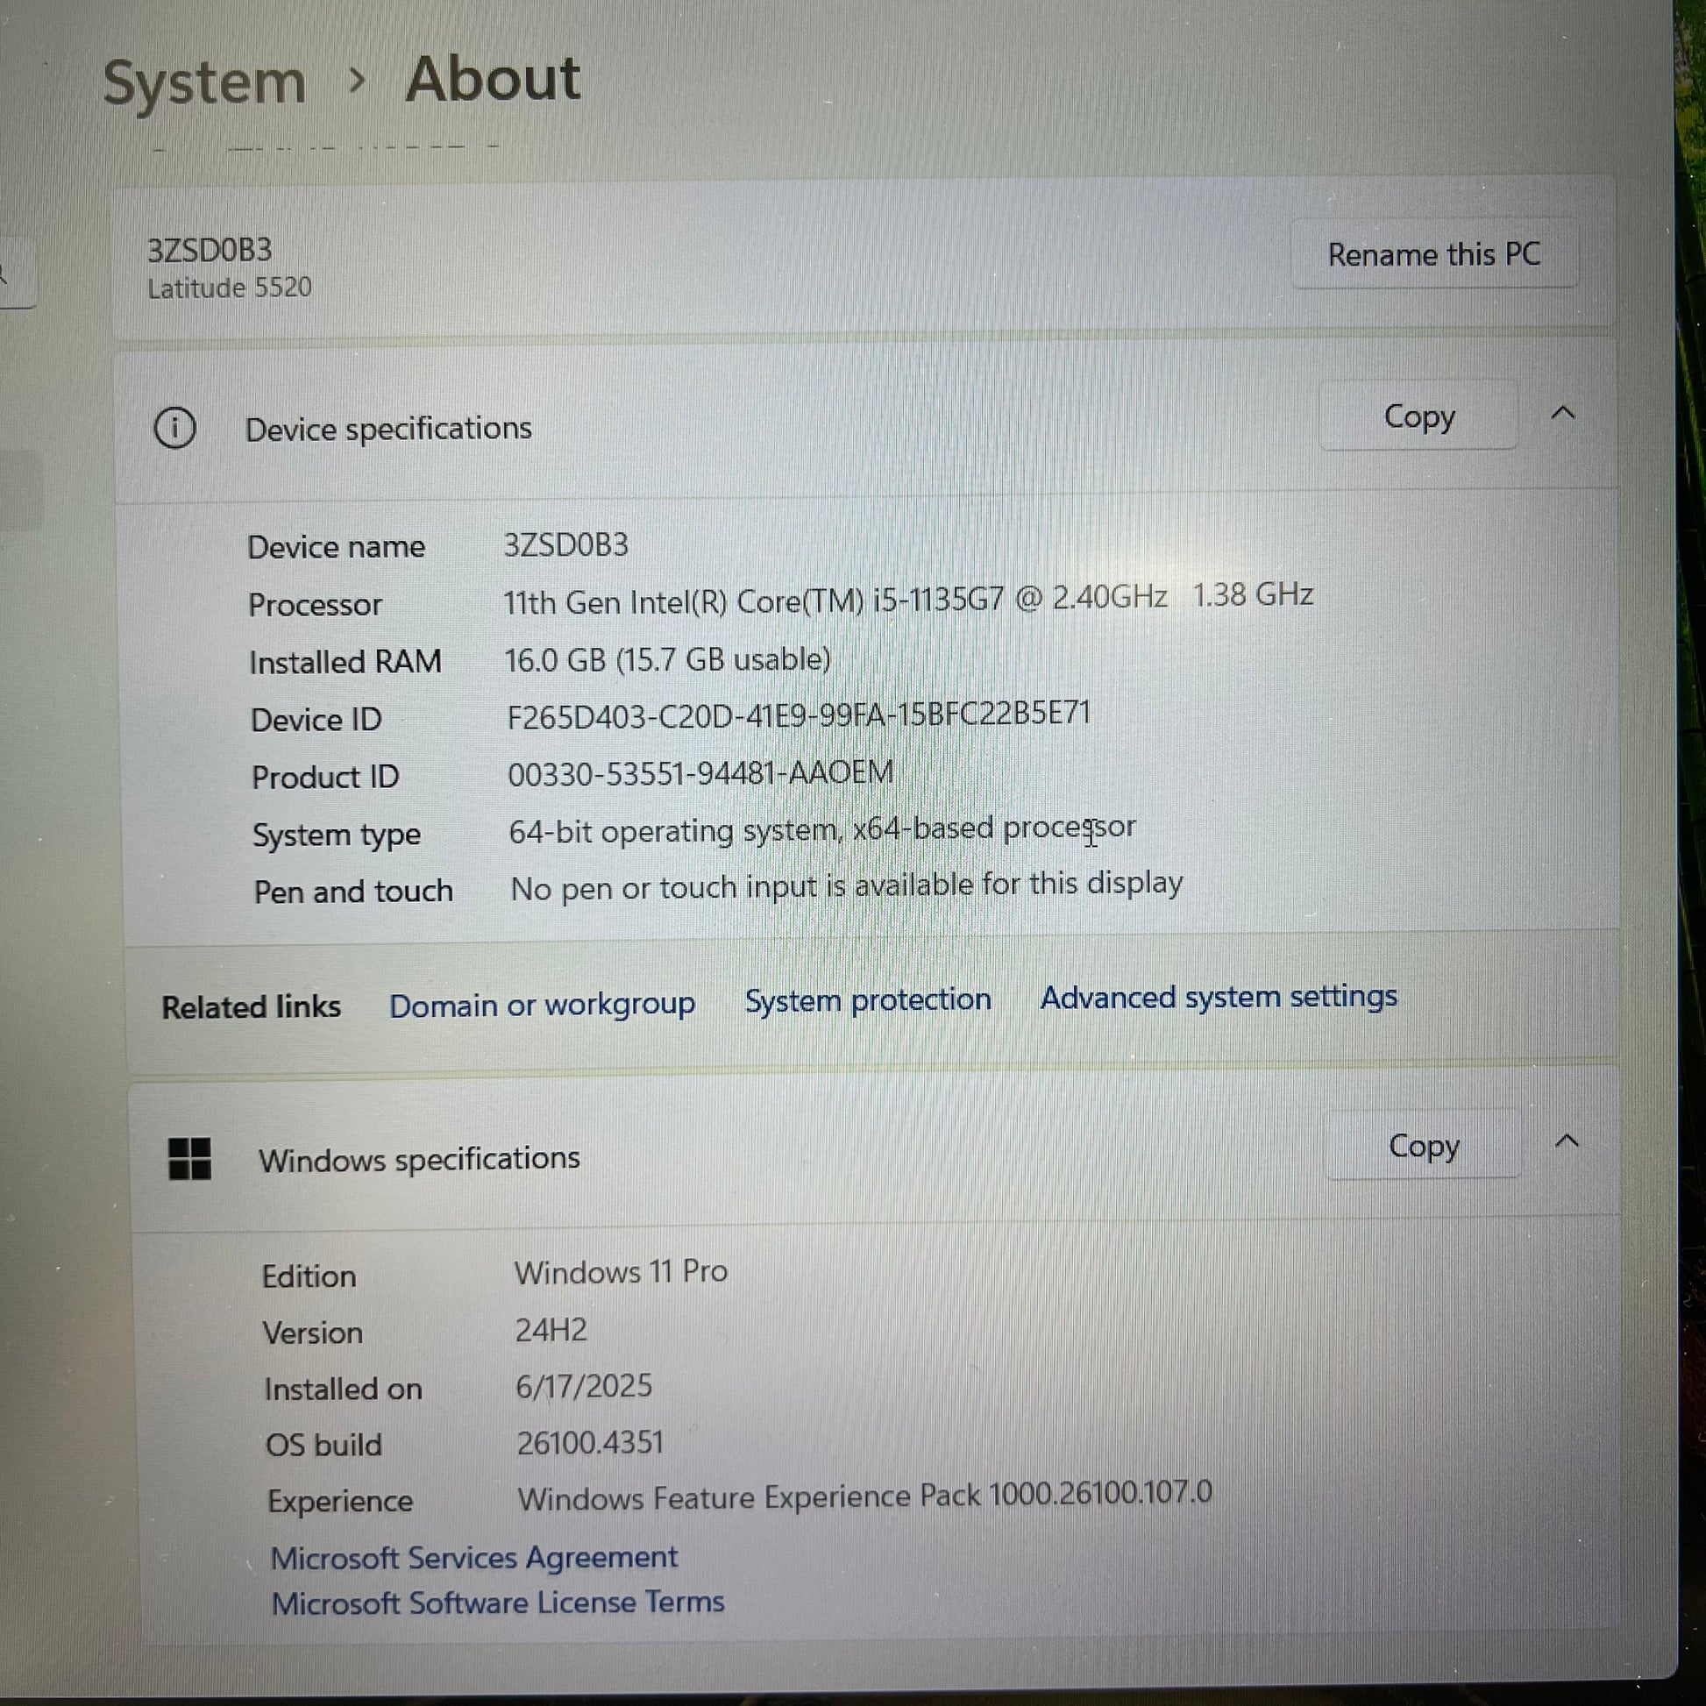Select OS build value 26100.4351

(x=590, y=1443)
